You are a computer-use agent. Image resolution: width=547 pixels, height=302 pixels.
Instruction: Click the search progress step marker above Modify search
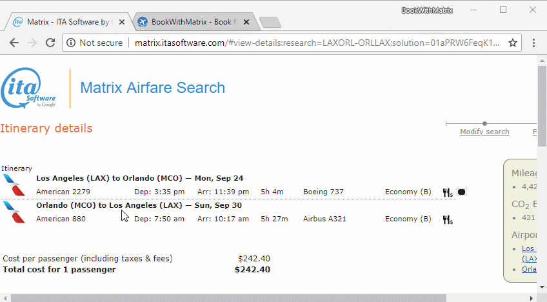(x=484, y=123)
